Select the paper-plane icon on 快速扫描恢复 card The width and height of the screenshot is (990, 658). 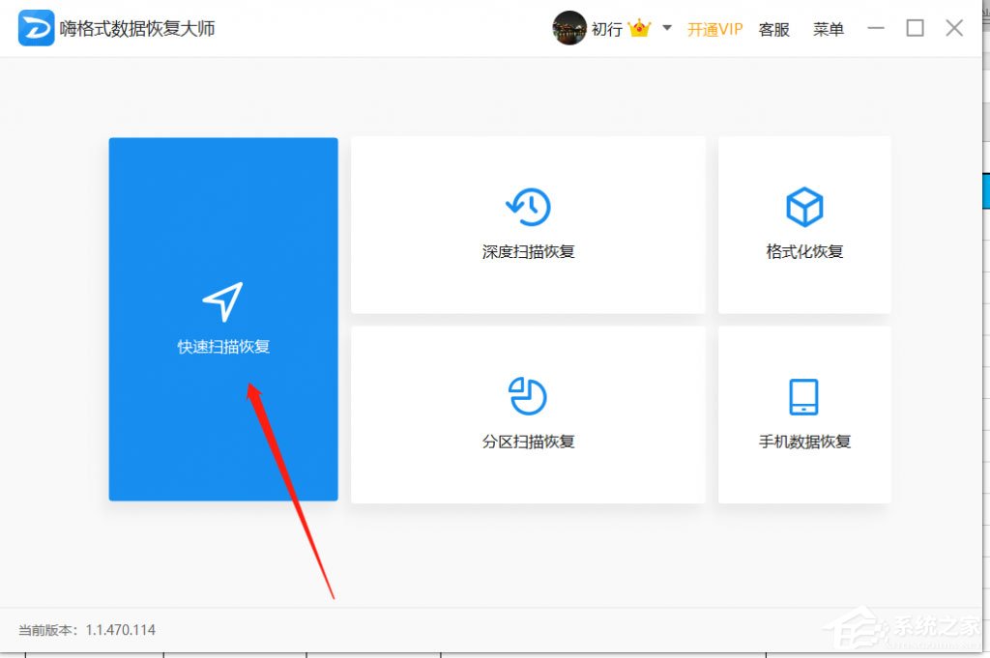pyautogui.click(x=223, y=300)
